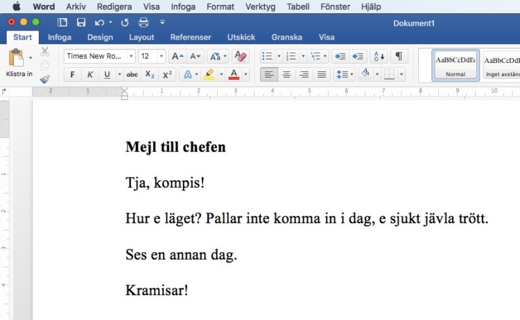Image resolution: width=520 pixels, height=320 pixels.
Task: Switch to the Referenser ribbon tab
Action: tap(191, 37)
